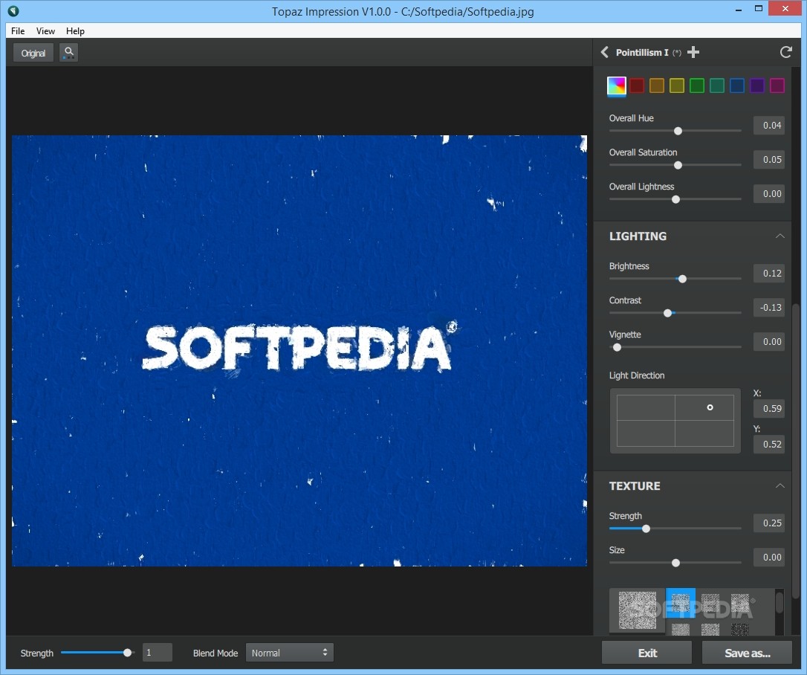Click the Texture Size slider handle
The width and height of the screenshot is (807, 675).
tap(675, 563)
